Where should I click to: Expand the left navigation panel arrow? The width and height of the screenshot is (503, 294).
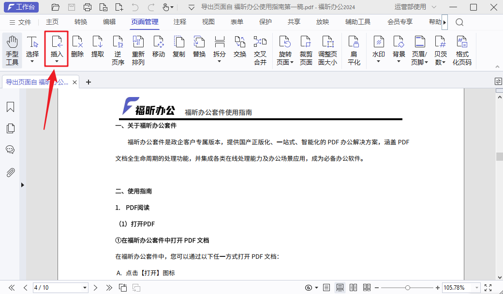pos(22,185)
